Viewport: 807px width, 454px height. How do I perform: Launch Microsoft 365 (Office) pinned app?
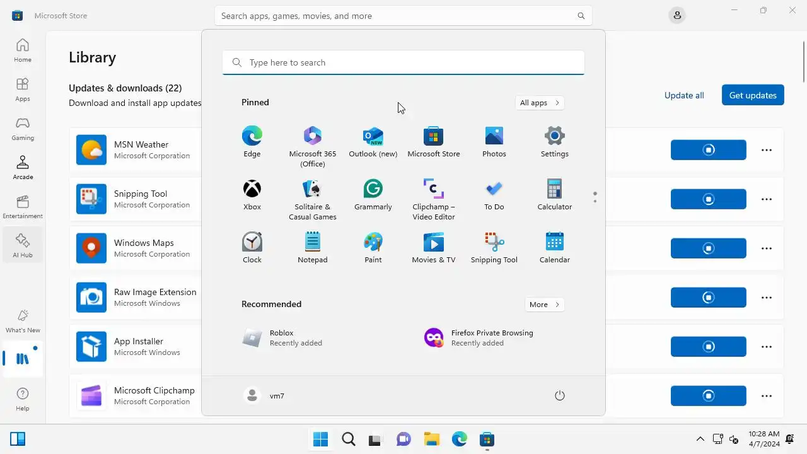pos(312,146)
